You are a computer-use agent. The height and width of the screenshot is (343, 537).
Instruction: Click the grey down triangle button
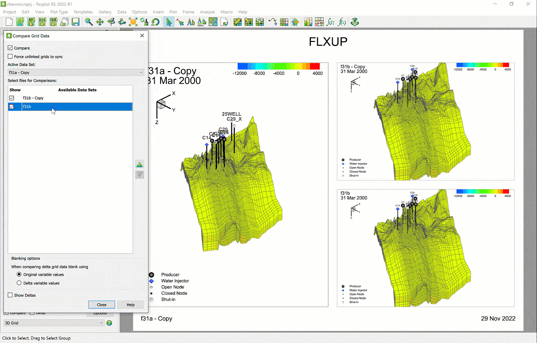[140, 175]
